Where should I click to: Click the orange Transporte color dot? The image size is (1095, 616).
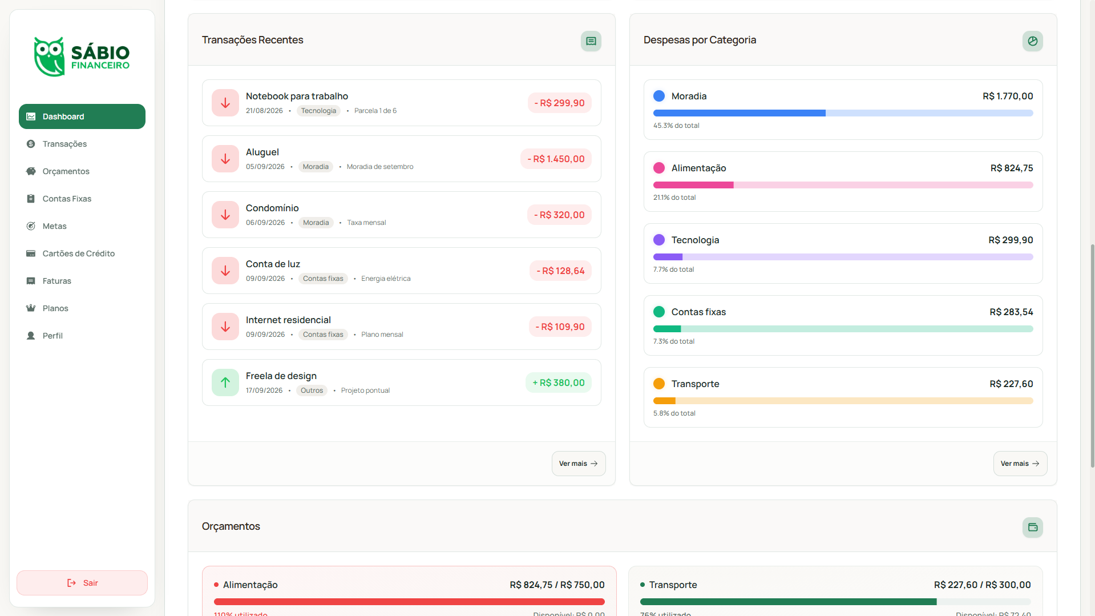pos(659,384)
